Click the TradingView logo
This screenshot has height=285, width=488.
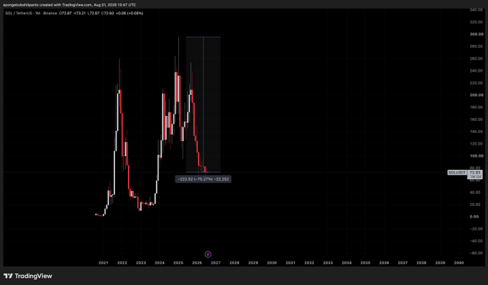coord(28,276)
